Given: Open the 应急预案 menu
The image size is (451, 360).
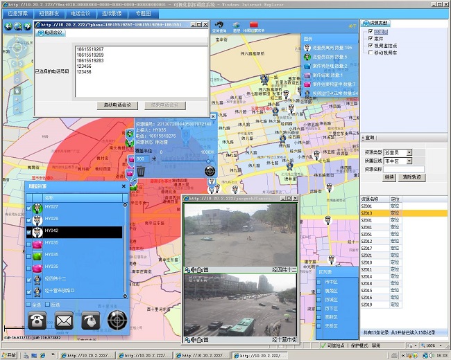Looking at the screenshot, I should pyautogui.click(x=18, y=13).
